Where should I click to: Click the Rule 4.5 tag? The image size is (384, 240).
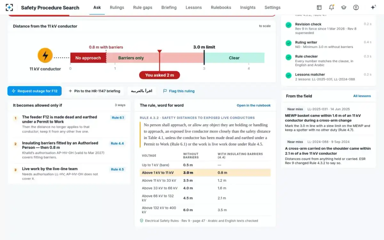(x=117, y=169)
